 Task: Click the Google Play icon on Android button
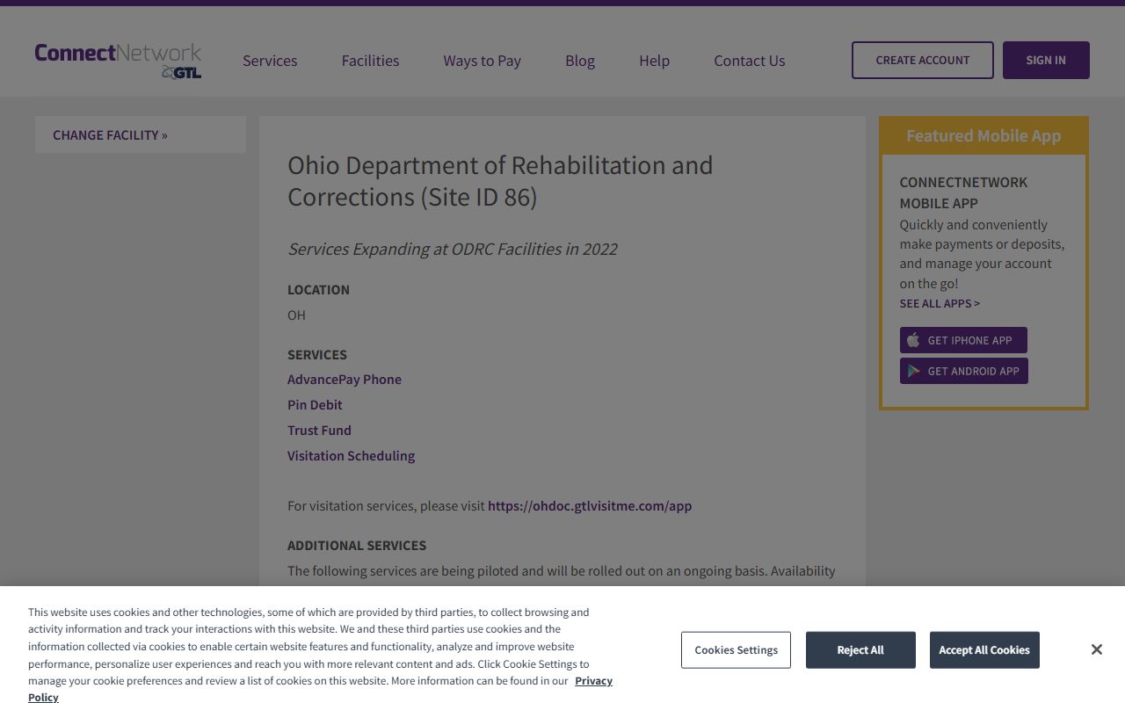click(x=913, y=371)
